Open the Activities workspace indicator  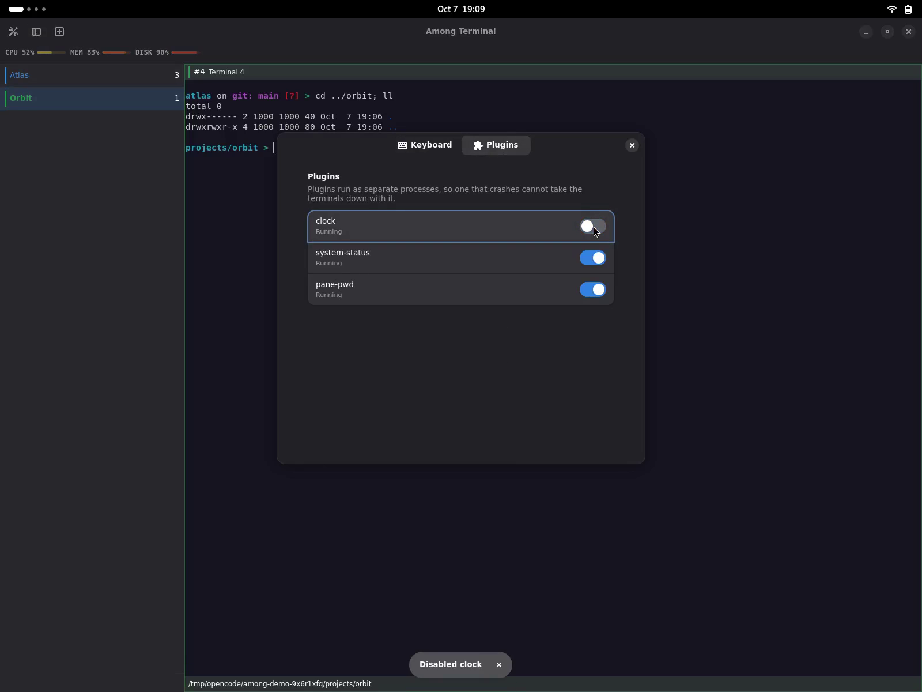pos(27,9)
